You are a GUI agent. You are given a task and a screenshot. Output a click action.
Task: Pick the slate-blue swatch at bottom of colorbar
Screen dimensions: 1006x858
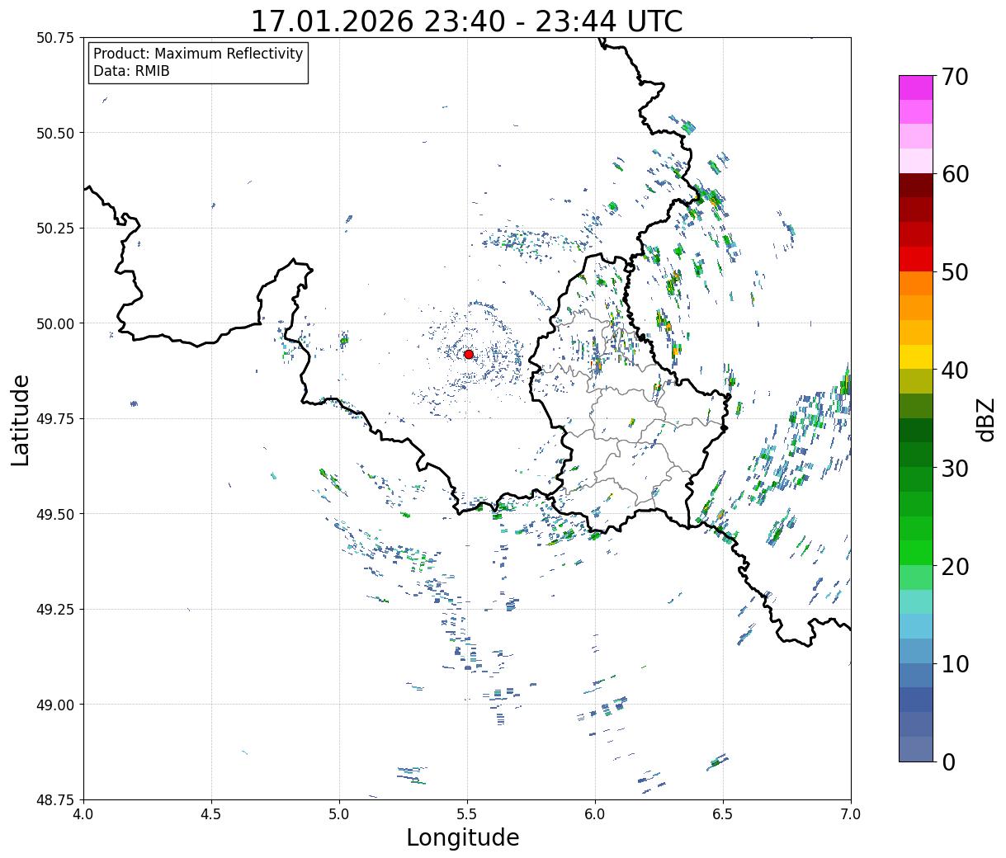[x=915, y=749]
